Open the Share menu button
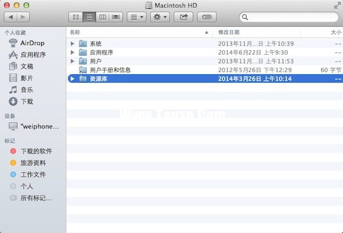 (x=184, y=17)
